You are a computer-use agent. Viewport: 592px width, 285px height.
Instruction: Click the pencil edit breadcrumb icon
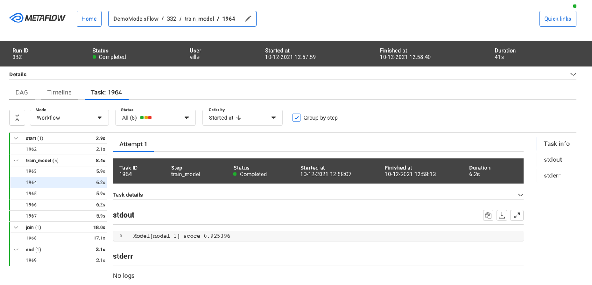pyautogui.click(x=248, y=19)
